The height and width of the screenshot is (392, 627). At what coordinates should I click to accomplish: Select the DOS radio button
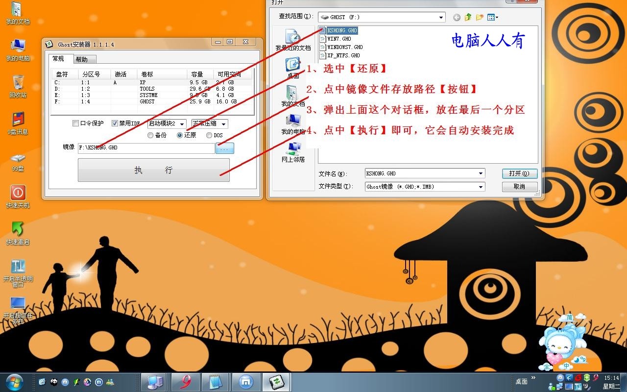209,135
